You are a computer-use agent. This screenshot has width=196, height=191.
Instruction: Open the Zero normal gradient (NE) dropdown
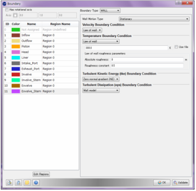tap(101, 79)
